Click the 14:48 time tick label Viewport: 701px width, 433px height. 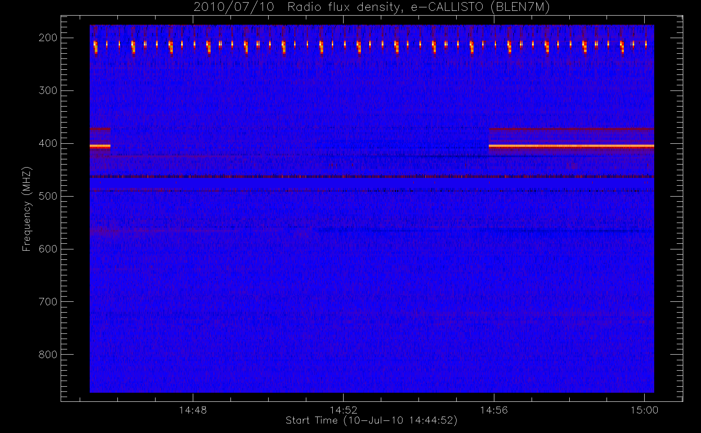pyautogui.click(x=193, y=410)
